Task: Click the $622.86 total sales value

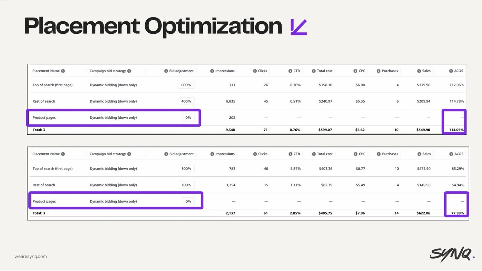Action: click(423, 213)
